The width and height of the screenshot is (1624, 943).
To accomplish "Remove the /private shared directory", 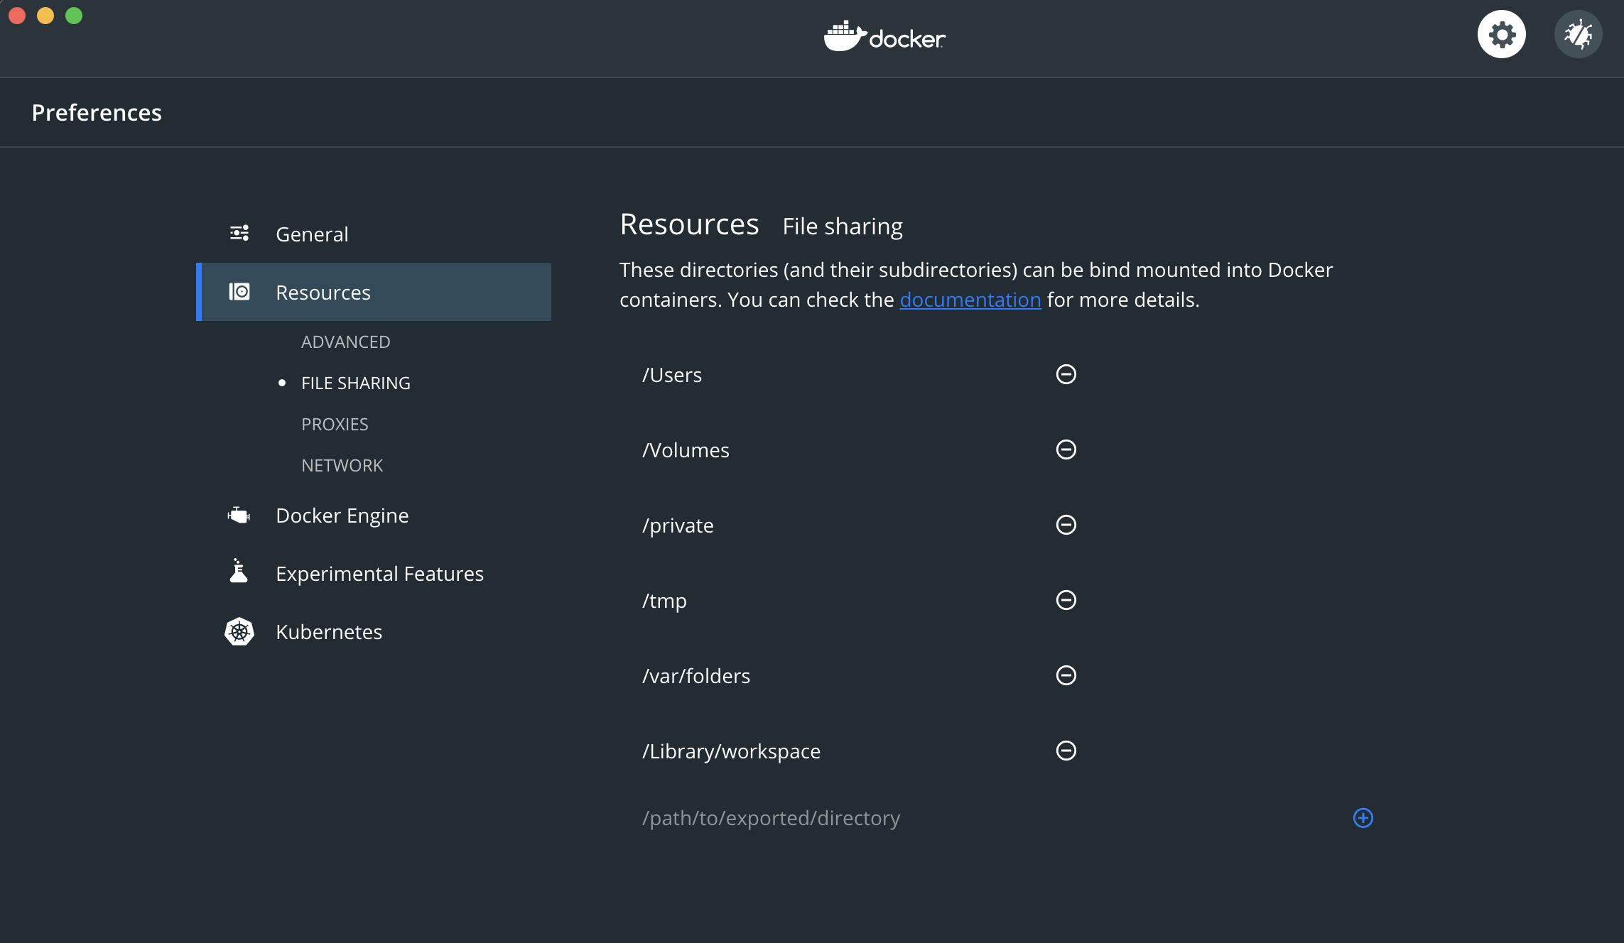I will click(1066, 525).
